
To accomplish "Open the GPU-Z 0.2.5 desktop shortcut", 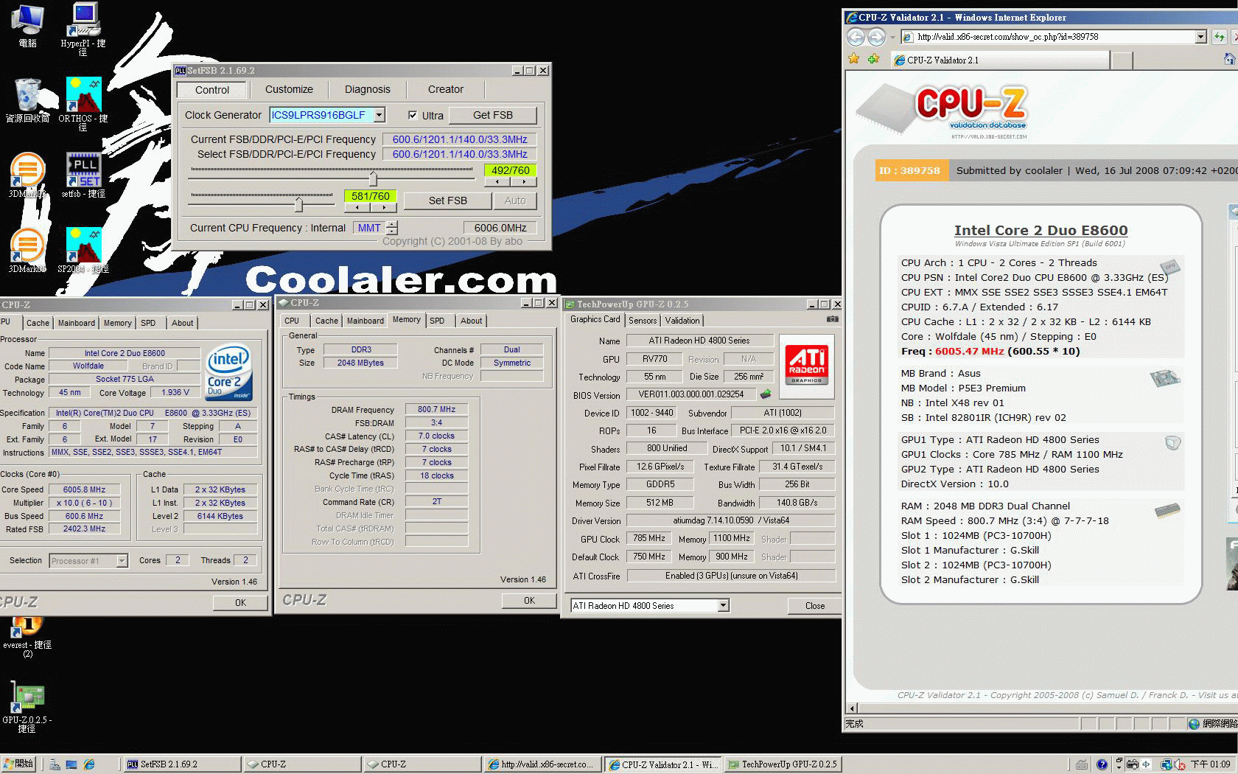I will point(27,708).
